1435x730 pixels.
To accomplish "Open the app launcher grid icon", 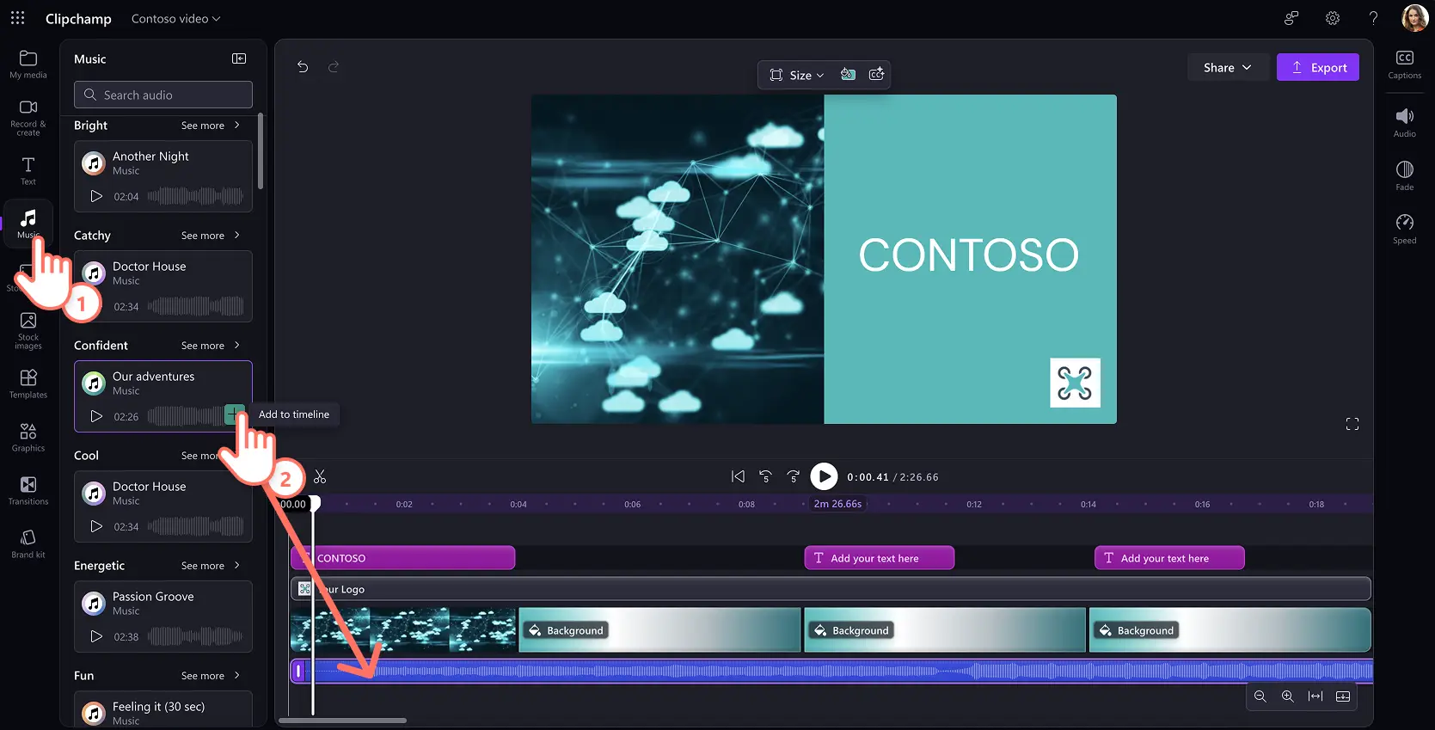I will (x=17, y=18).
